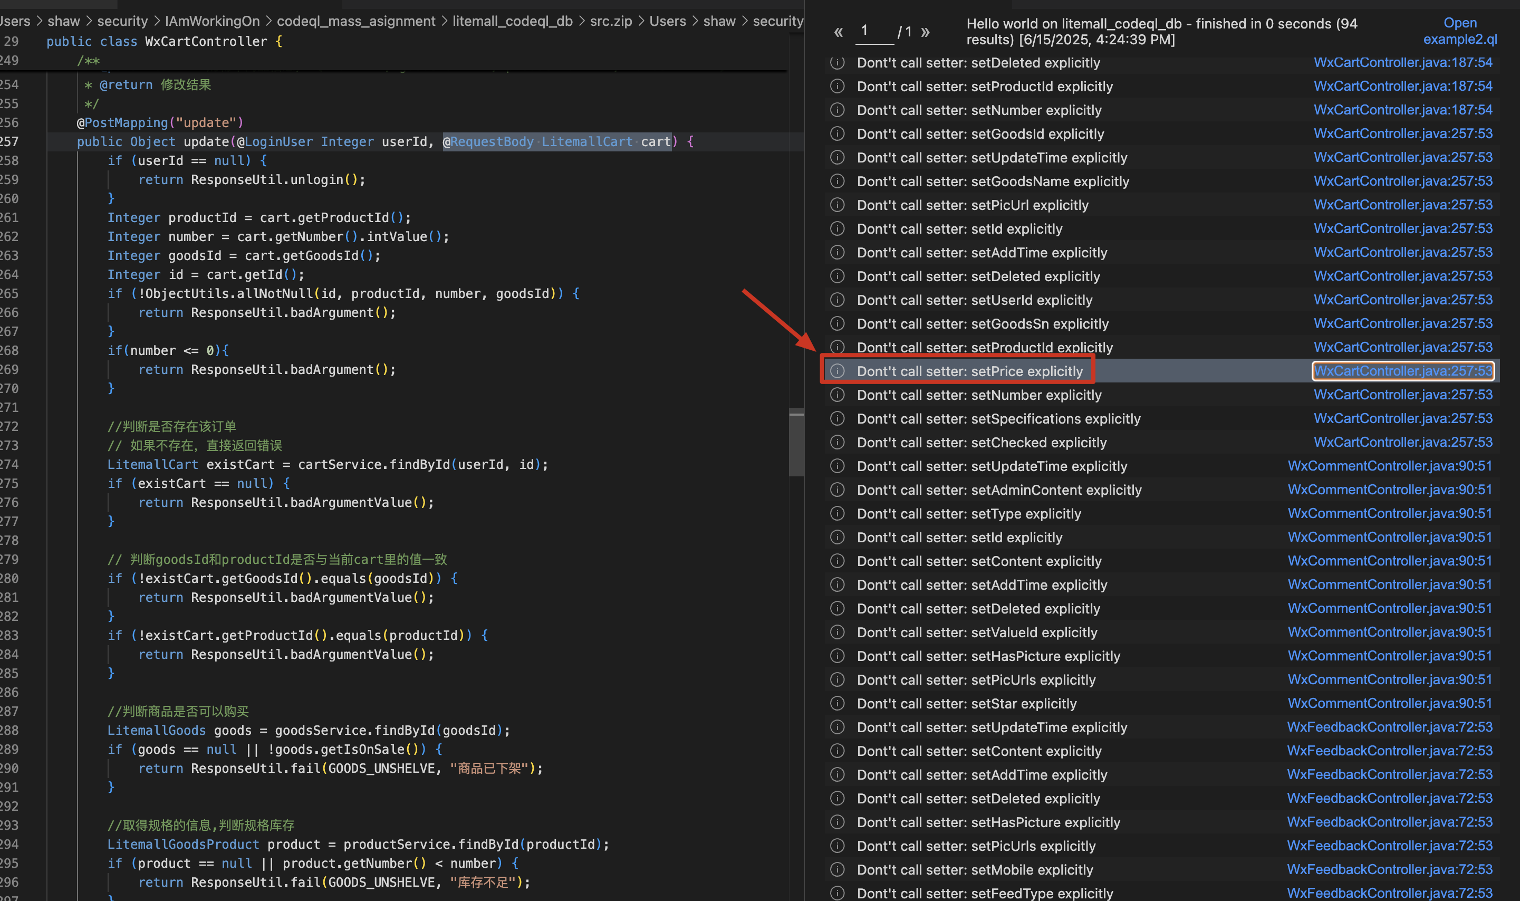Click info icon next to setSpecifications row

click(837, 419)
